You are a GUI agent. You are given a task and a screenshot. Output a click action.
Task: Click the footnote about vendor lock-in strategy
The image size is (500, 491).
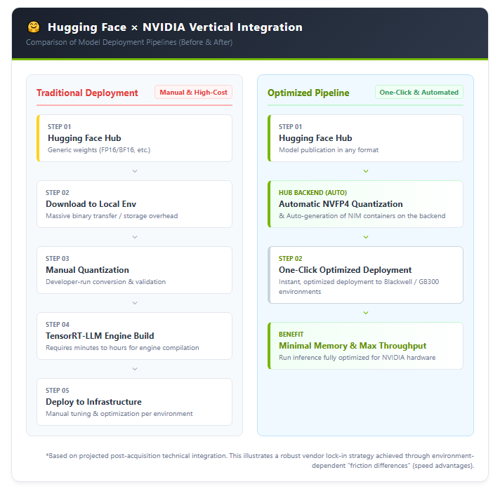[x=260, y=461]
